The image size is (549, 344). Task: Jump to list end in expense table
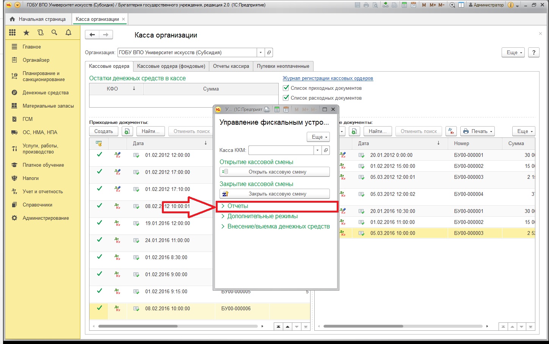[x=530, y=326]
